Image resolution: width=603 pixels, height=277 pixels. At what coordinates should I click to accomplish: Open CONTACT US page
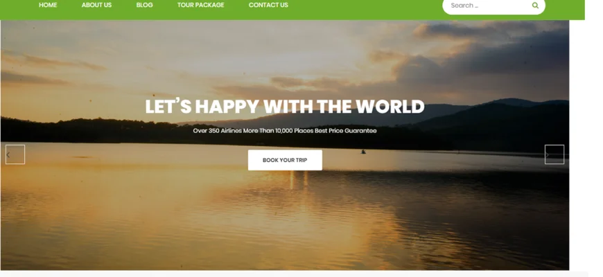tap(268, 5)
